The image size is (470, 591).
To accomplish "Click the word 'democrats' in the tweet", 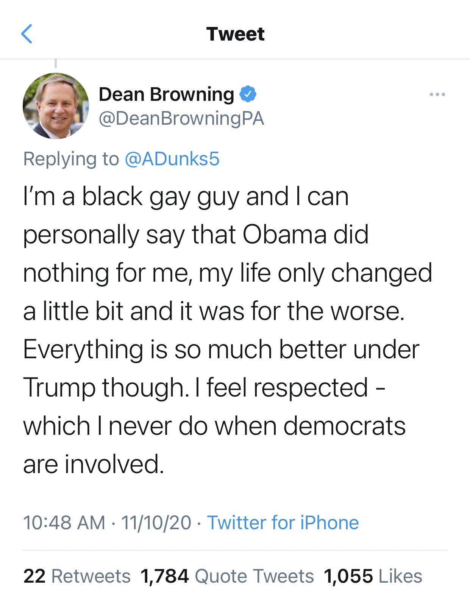I will [344, 426].
